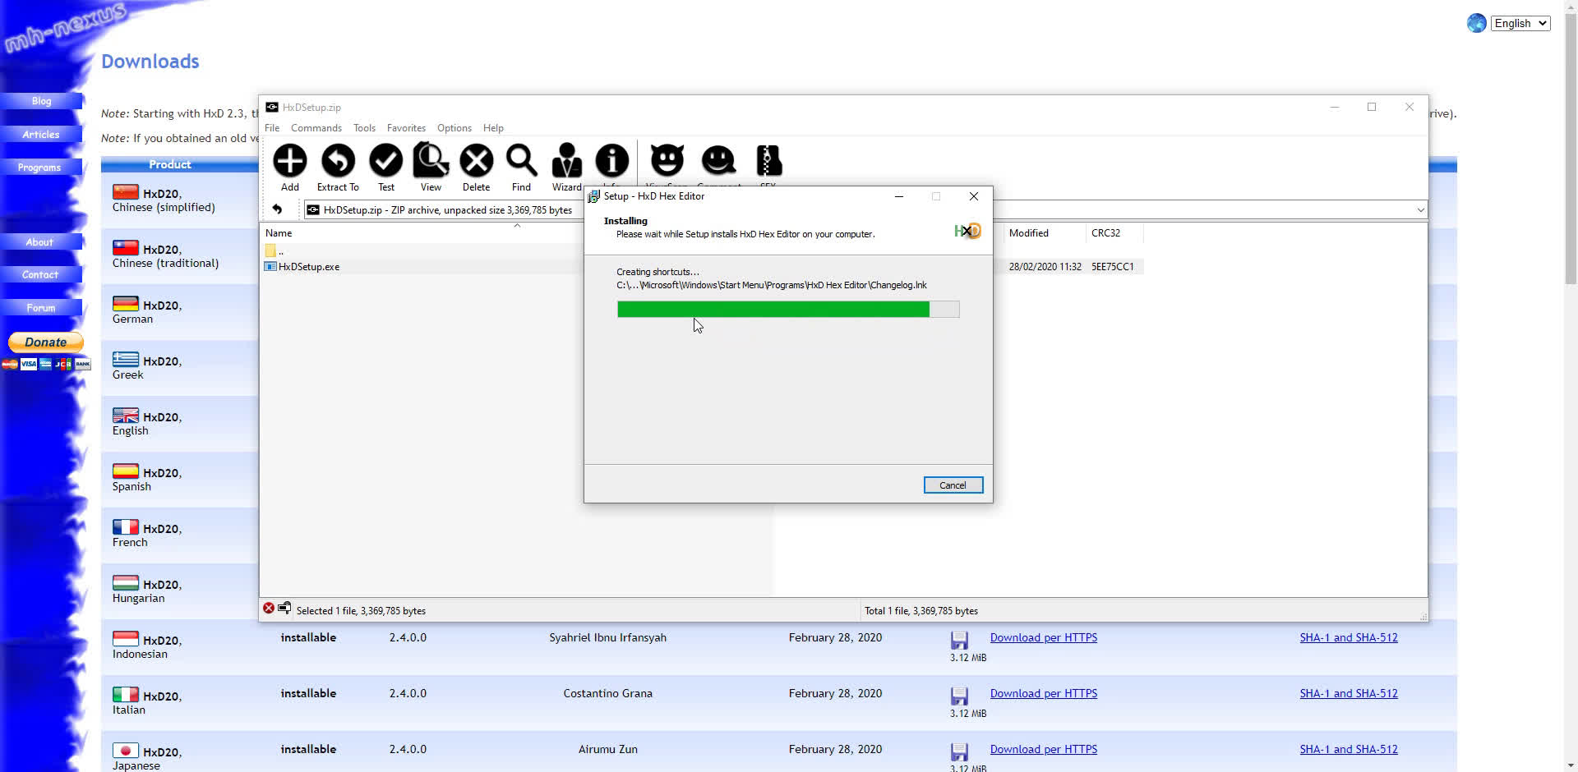The width and height of the screenshot is (1578, 772).
Task: Click the Comment smiley icon
Action: pyautogui.click(x=718, y=160)
